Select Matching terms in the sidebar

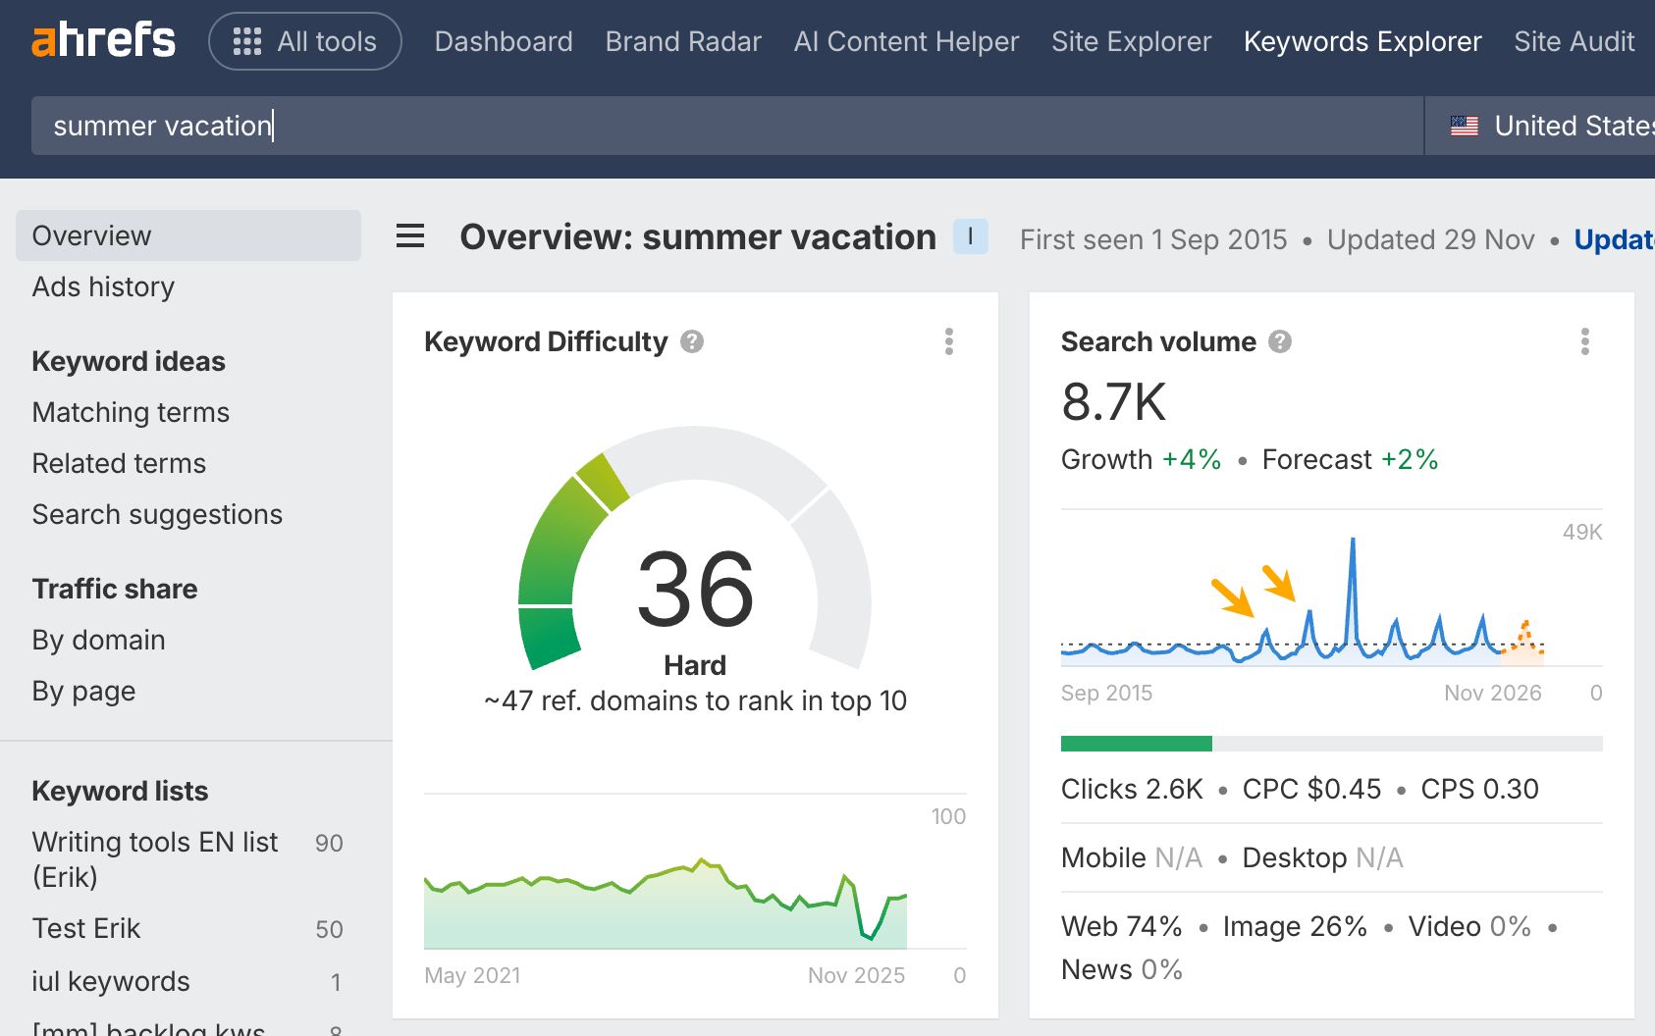(x=131, y=412)
